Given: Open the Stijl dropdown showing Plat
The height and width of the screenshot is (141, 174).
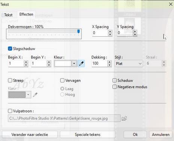Looking at the screenshot, I should coord(129,64).
